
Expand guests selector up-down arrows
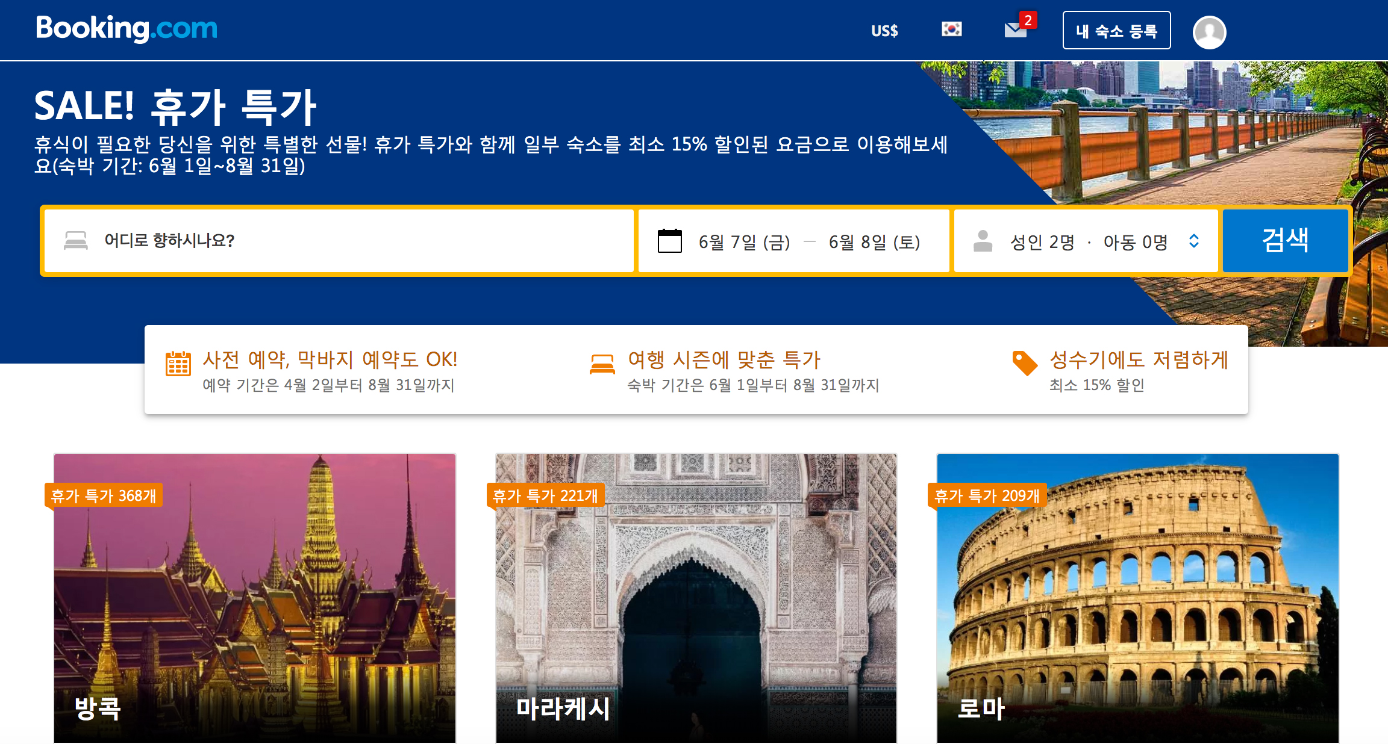[1194, 241]
